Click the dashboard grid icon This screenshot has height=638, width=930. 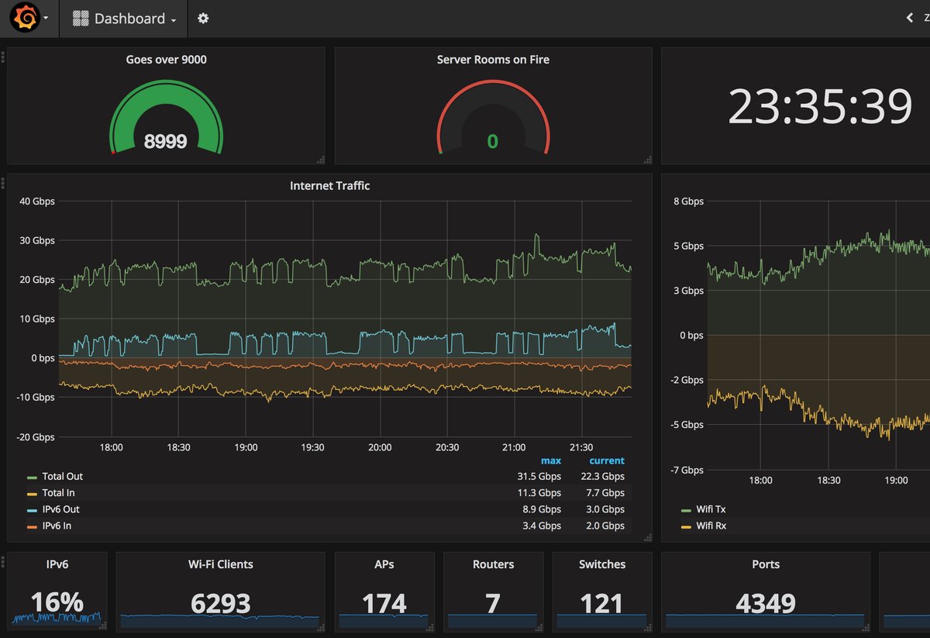point(81,19)
